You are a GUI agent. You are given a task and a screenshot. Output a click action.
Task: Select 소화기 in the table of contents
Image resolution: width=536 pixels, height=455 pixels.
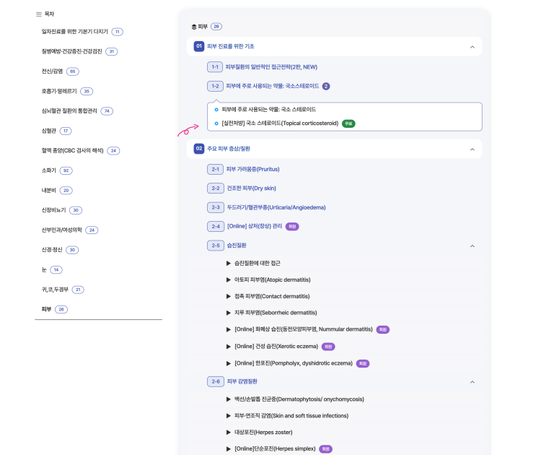coord(48,170)
